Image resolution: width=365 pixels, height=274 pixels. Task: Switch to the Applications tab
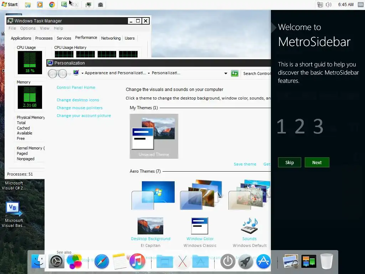[21, 38]
